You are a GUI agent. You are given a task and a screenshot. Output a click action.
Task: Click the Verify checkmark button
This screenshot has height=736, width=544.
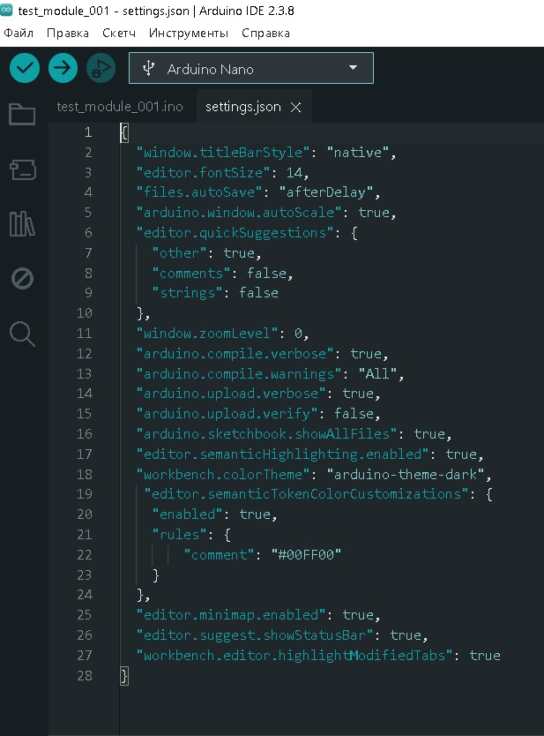pyautogui.click(x=25, y=68)
